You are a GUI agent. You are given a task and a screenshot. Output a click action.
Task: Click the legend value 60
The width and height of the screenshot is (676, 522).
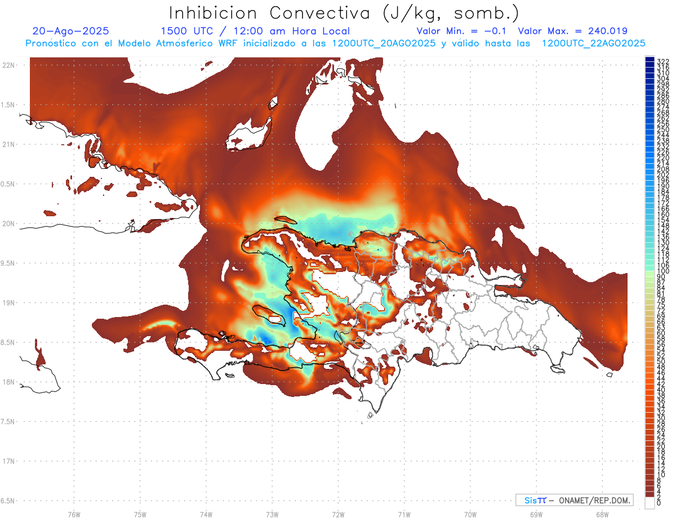[661, 333]
